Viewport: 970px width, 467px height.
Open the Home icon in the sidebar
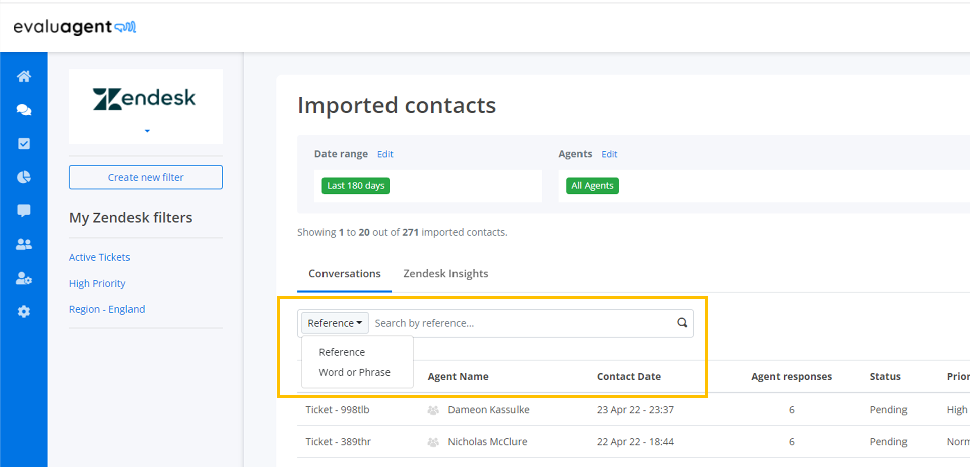(x=24, y=76)
